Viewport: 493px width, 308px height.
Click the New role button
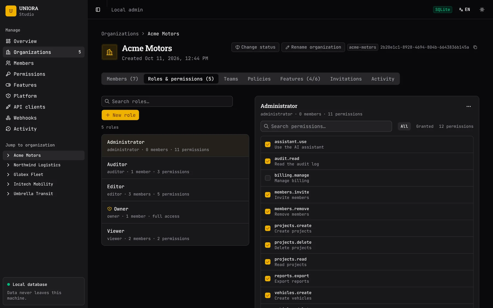pos(120,115)
